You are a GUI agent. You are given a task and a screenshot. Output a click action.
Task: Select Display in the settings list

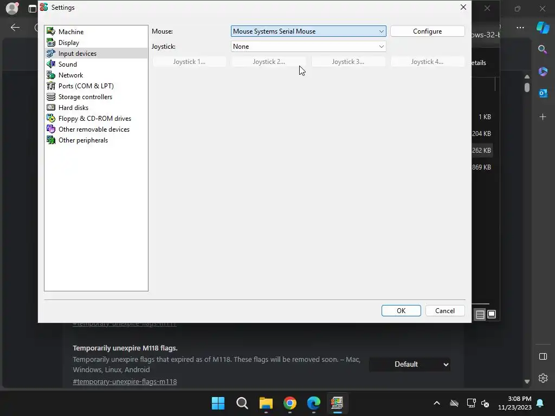69,42
